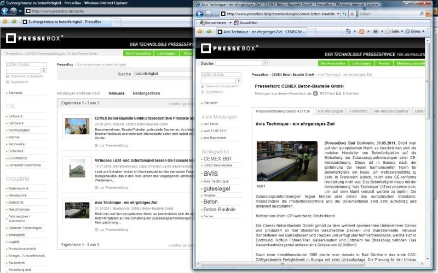Open Preise menu in front window
This screenshot has width=438, height=273.
[x=384, y=63]
